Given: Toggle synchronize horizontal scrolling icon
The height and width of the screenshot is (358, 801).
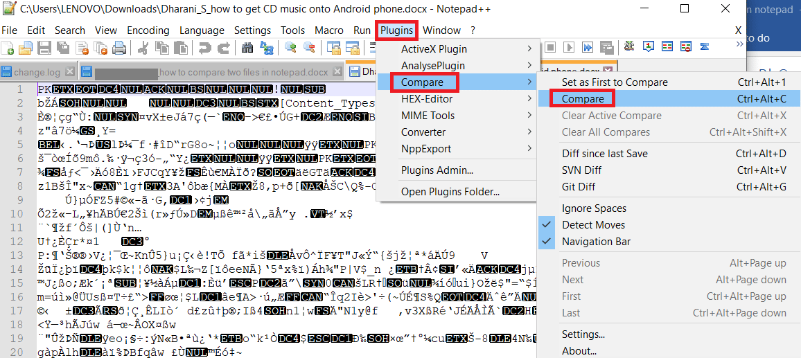Looking at the screenshot, I should click(x=353, y=48).
